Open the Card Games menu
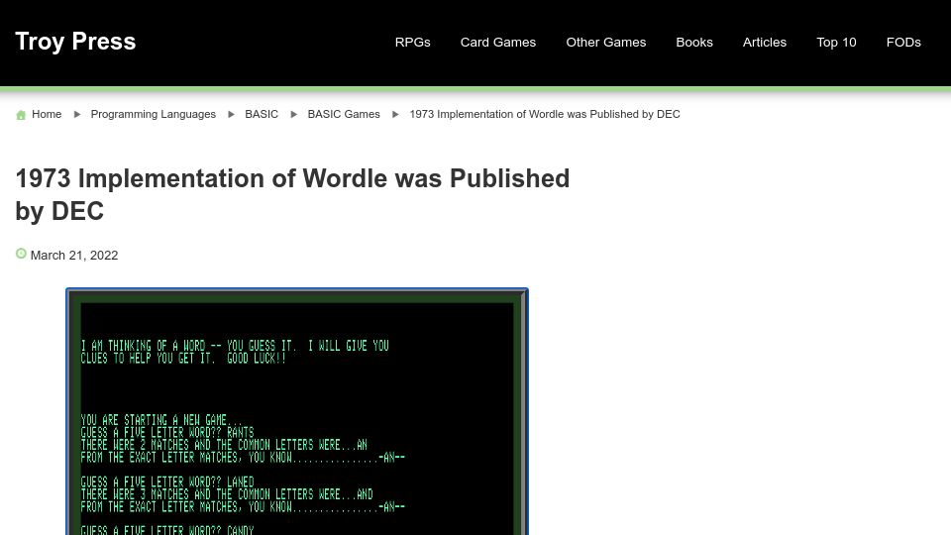The height and width of the screenshot is (535, 951). (x=498, y=43)
